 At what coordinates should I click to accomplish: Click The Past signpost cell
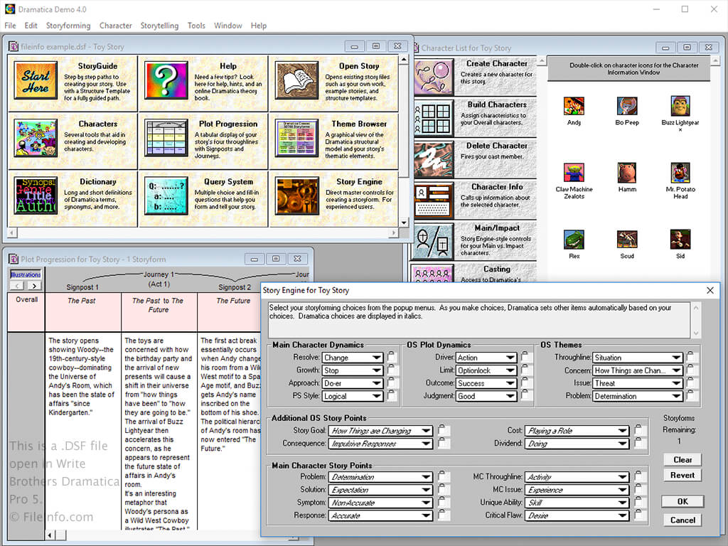pyautogui.click(x=82, y=312)
